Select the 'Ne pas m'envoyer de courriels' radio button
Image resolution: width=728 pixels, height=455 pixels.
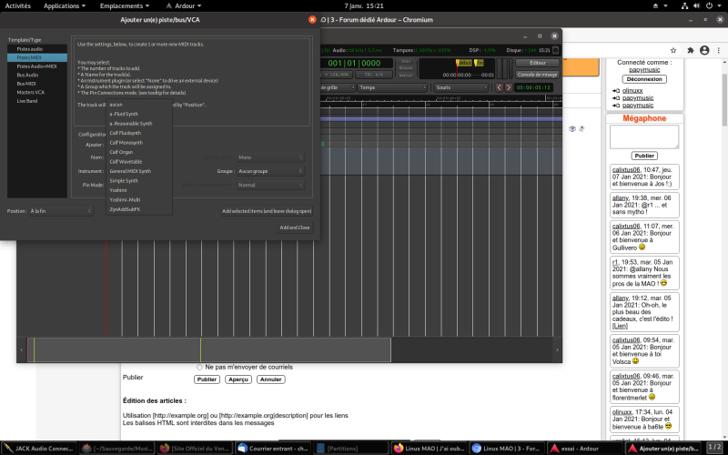pos(199,367)
